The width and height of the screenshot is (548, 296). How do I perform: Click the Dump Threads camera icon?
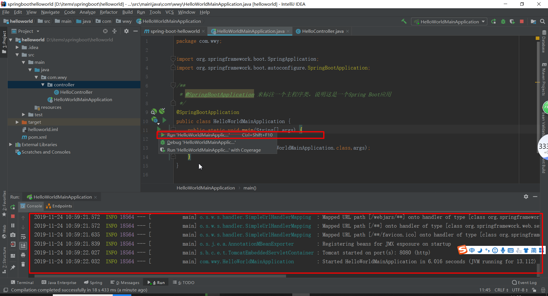tap(13, 235)
